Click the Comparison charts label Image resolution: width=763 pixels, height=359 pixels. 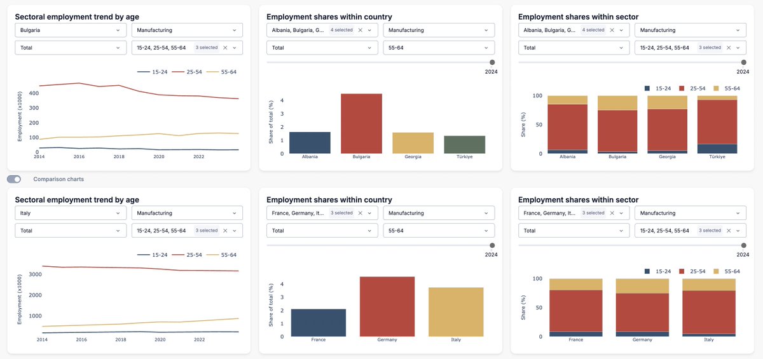pos(58,179)
